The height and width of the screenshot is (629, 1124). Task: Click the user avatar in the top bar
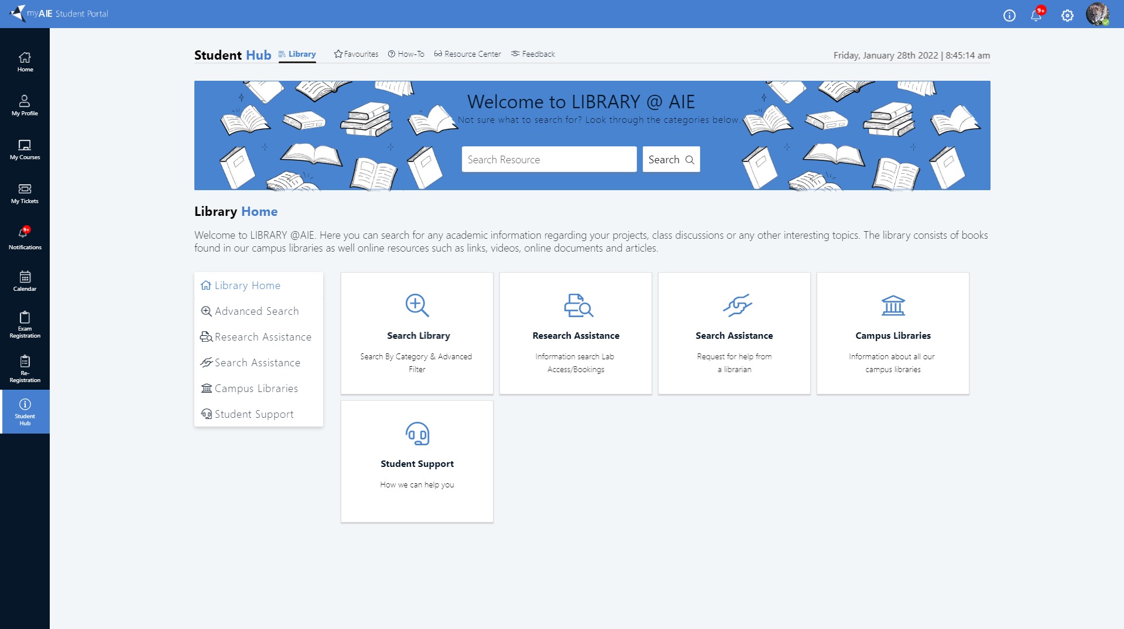coord(1098,14)
